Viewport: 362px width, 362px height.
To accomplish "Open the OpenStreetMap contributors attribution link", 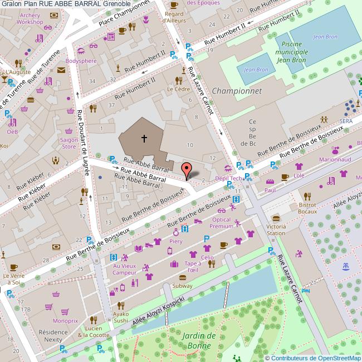I will tap(315, 358).
